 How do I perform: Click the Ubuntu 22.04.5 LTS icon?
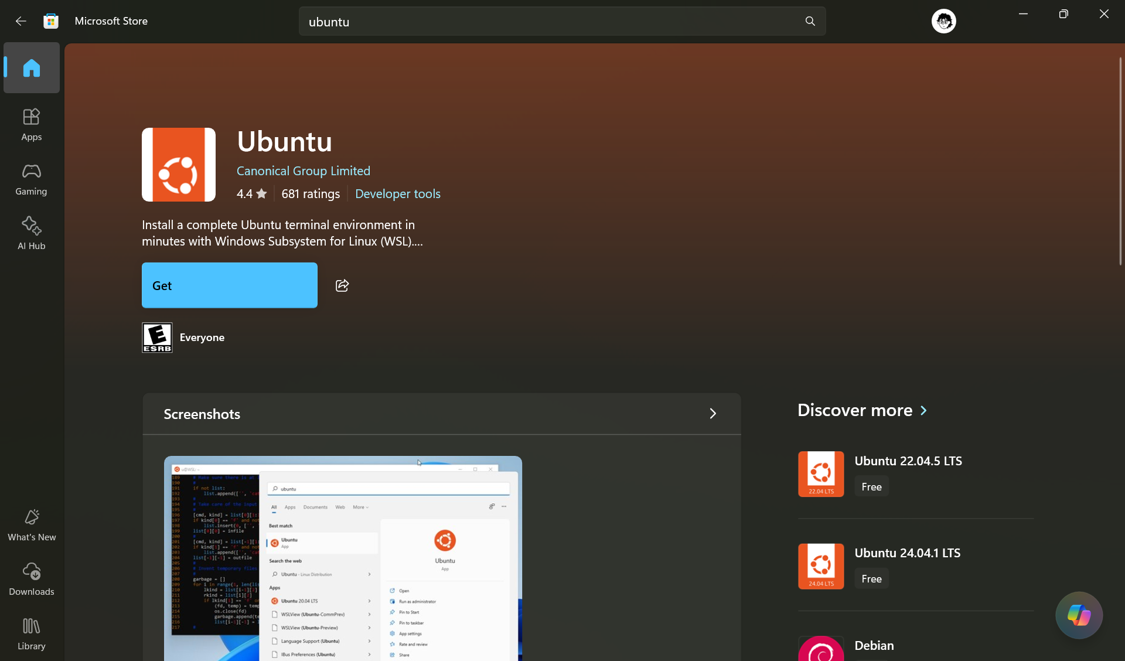point(821,474)
